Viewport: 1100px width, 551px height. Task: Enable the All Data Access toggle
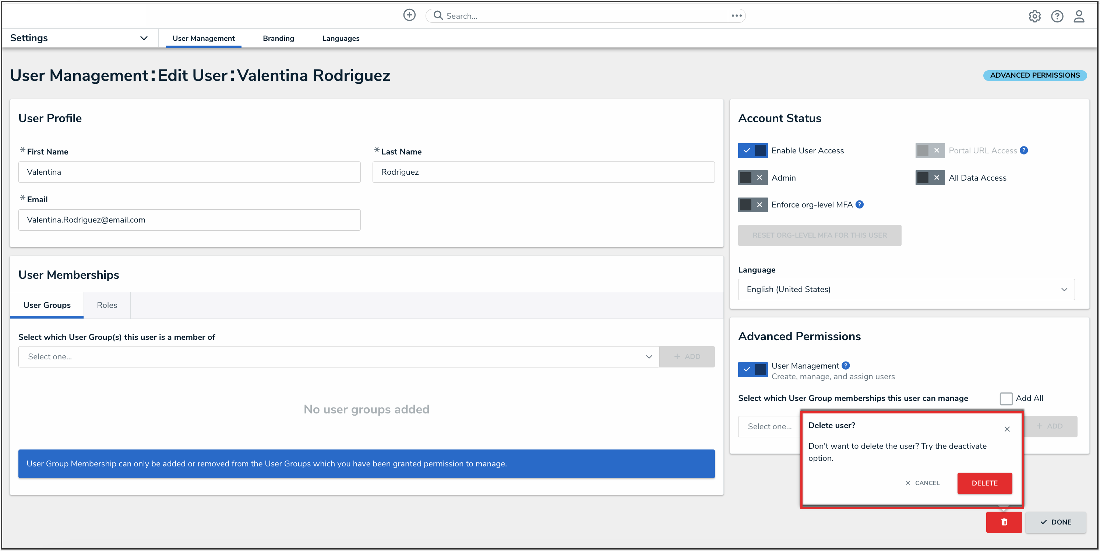(x=929, y=178)
